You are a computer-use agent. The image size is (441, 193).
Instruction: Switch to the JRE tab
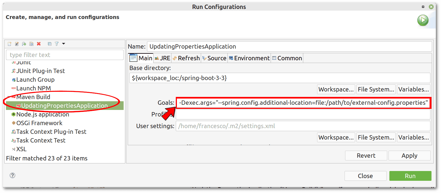(x=162, y=58)
